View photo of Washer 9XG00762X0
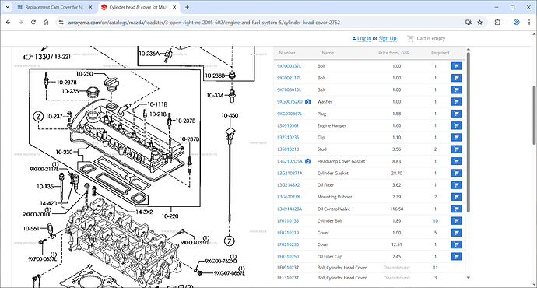 pos(307,102)
